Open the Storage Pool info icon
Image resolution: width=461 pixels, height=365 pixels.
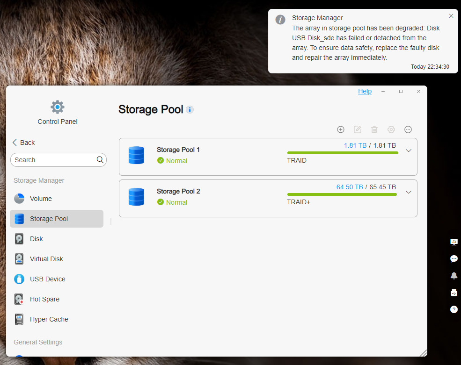pos(190,110)
